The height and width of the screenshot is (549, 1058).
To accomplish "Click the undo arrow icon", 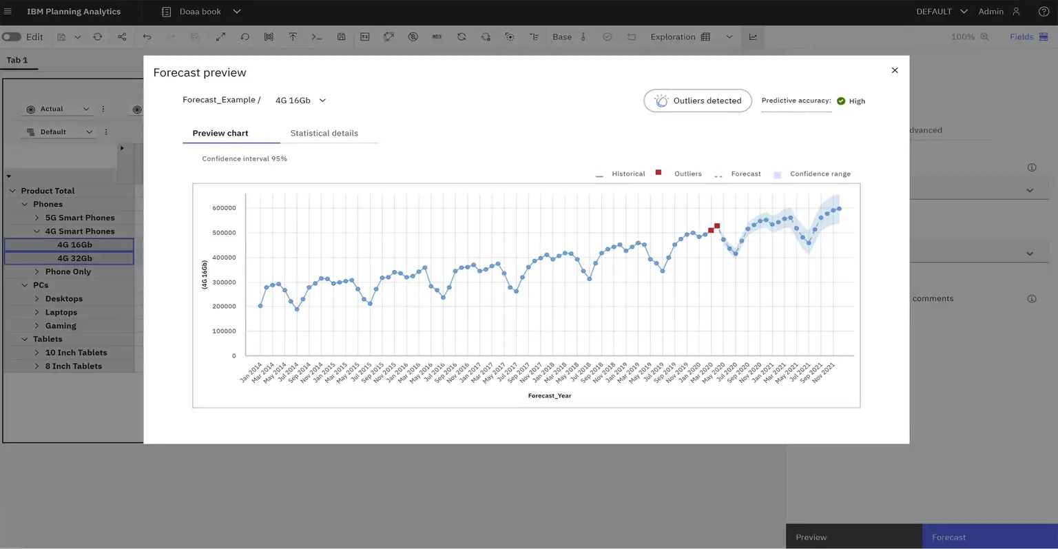I will point(147,37).
